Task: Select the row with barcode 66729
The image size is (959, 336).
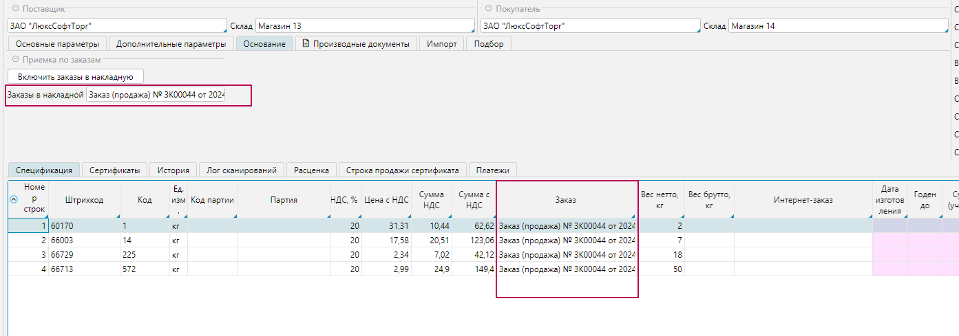Action: point(84,254)
